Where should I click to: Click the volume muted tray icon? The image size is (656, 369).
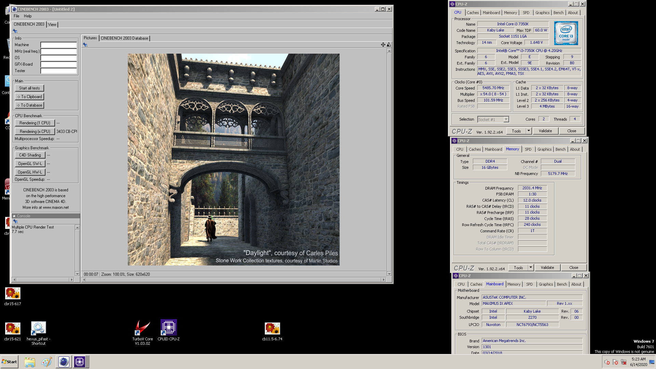(607, 362)
